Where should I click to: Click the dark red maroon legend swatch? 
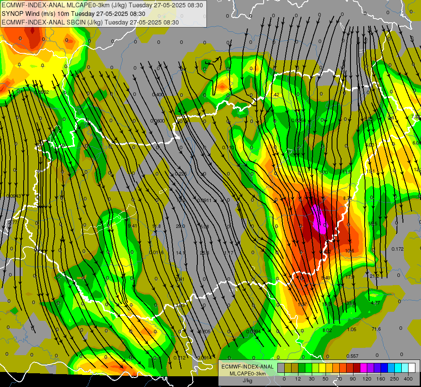coord(357,368)
